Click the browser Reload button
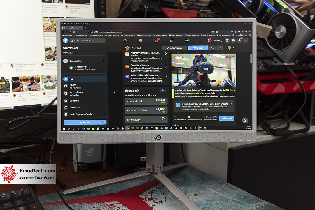 click(71, 32)
